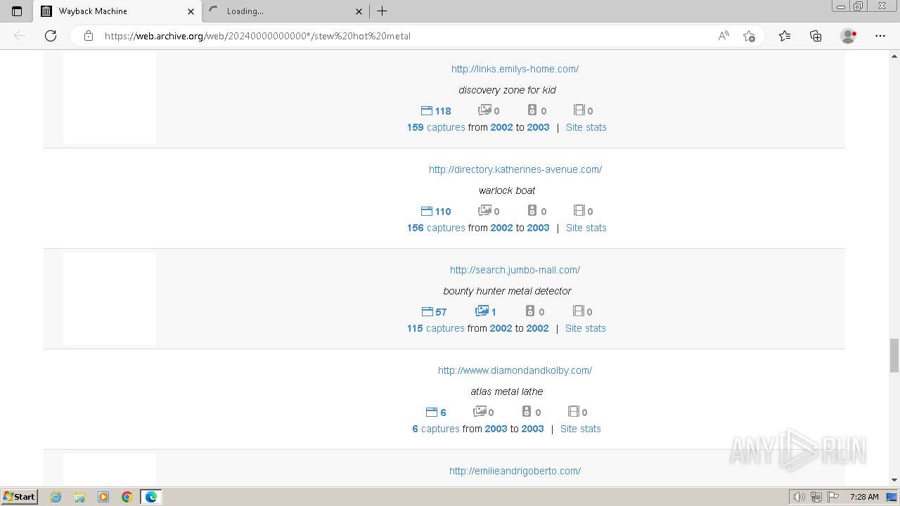Close the Wayback Machine tab
This screenshot has height=506, width=900.
pos(191,11)
